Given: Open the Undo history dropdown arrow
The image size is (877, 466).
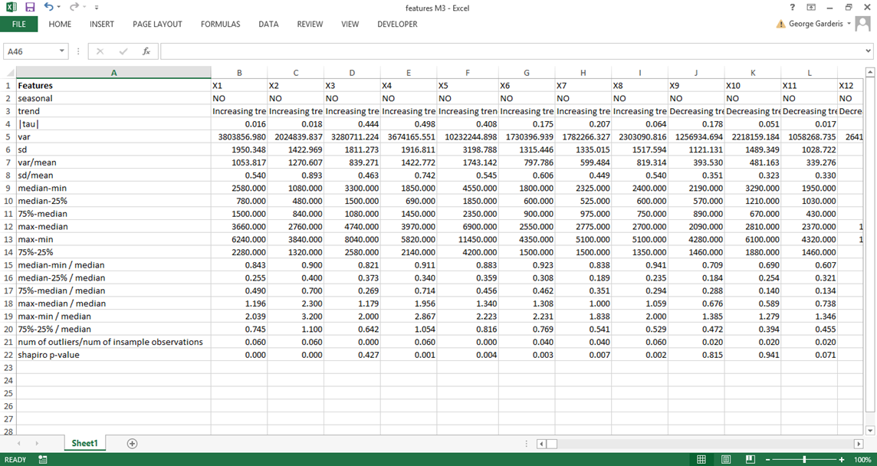Looking at the screenshot, I should [59, 7].
